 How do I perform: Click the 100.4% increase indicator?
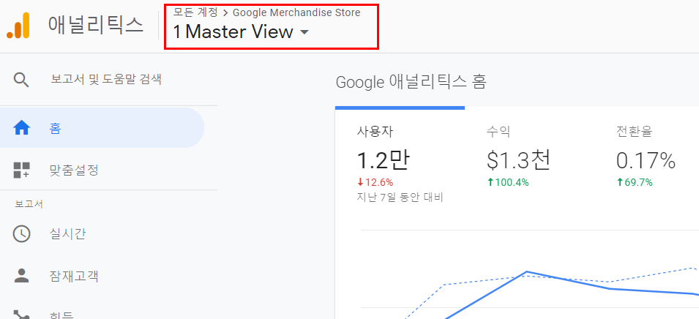coord(508,182)
